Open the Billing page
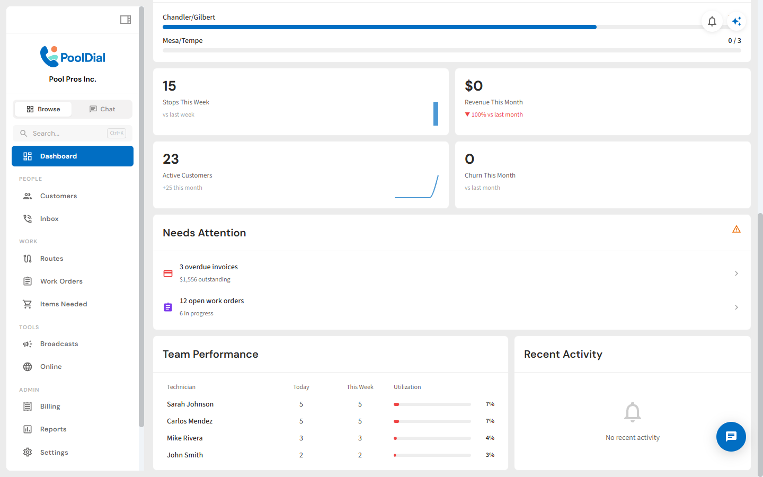763x477 pixels. (73, 407)
